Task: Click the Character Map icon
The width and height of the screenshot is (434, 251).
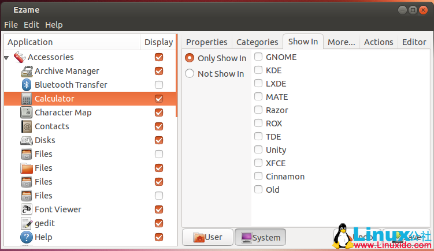Action: (27, 113)
